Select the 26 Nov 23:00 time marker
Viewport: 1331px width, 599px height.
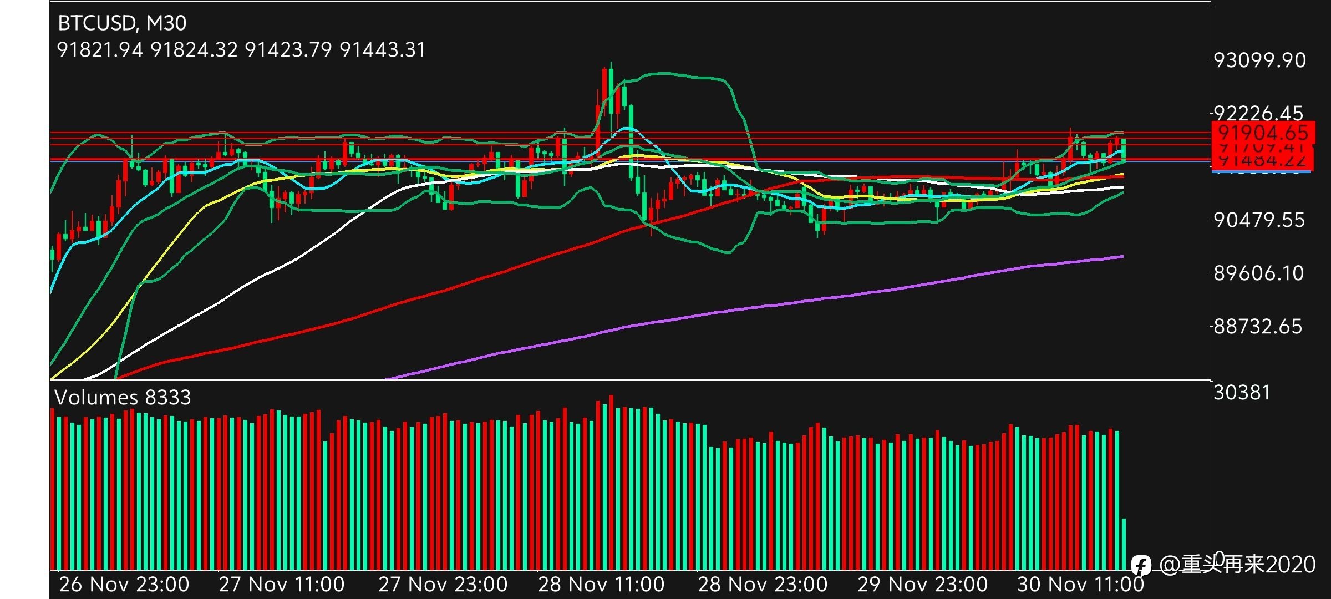pyautogui.click(x=124, y=584)
